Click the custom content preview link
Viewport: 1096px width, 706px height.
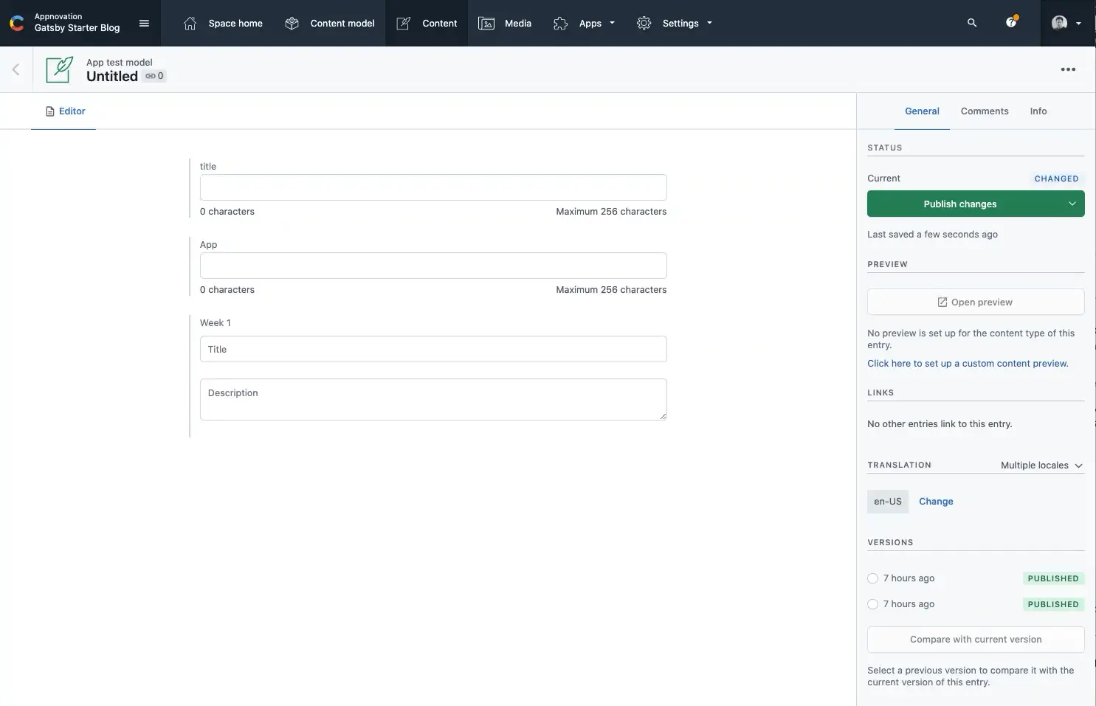tap(967, 364)
